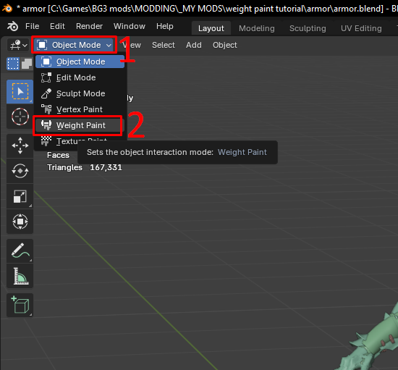Set selection mode to new selection box icon
Viewport: 398px width, 370px height.
(x=13, y=64)
